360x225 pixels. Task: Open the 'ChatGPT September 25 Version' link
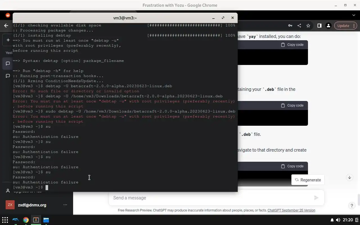(291, 210)
